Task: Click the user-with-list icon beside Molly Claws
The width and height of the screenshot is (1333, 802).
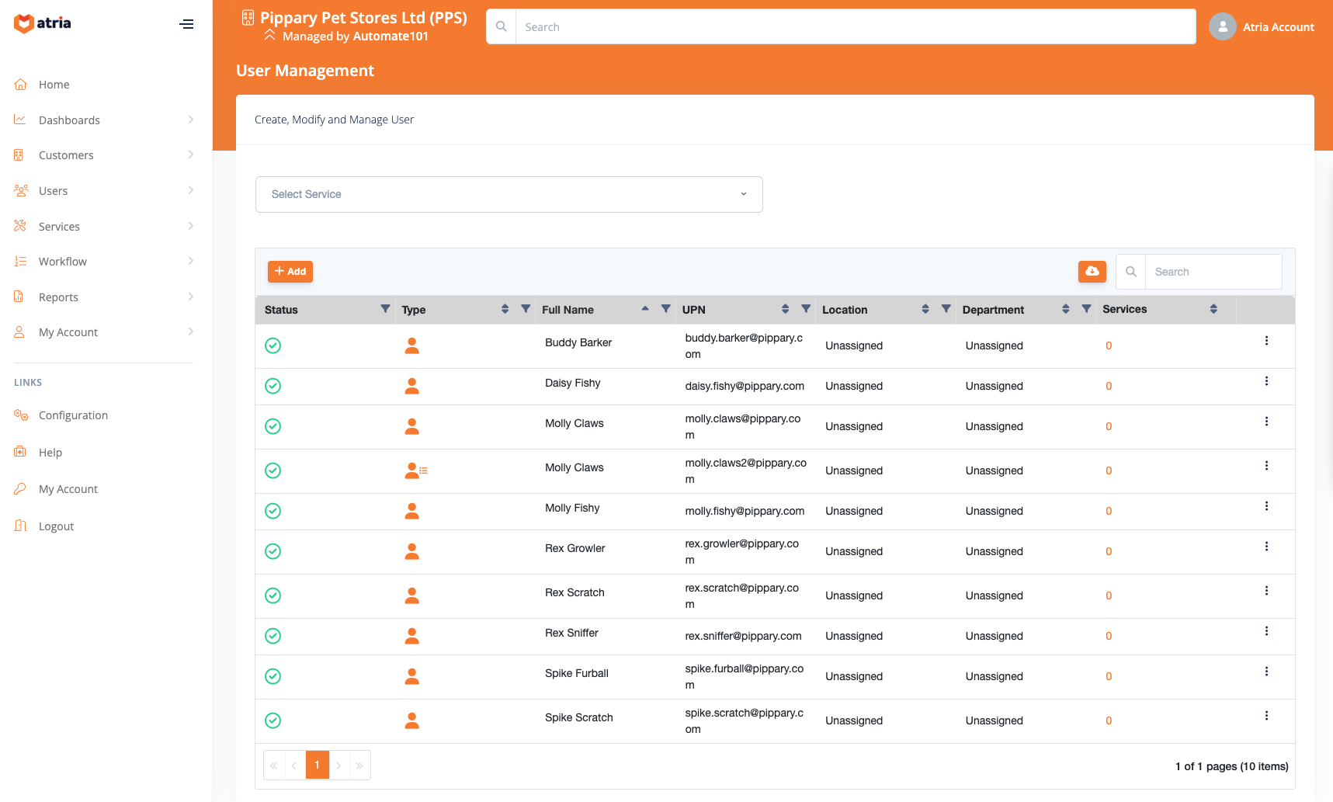Action: pos(415,470)
